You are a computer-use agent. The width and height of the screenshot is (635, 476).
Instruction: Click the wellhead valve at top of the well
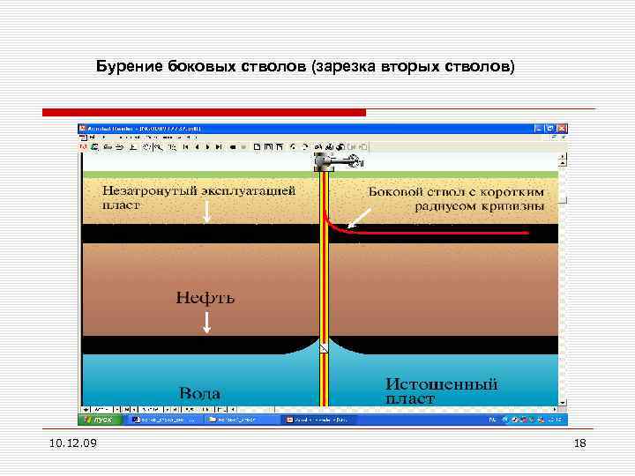click(340, 162)
